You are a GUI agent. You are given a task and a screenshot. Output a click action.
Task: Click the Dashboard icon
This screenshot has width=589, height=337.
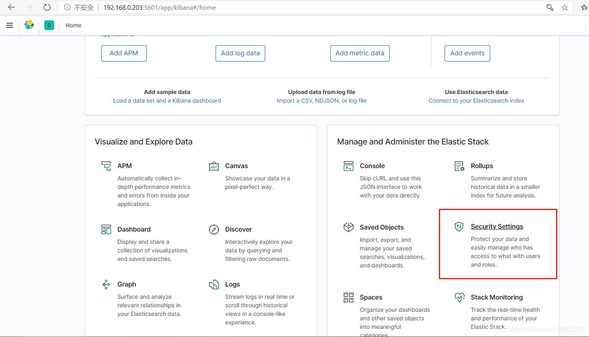coord(106,230)
